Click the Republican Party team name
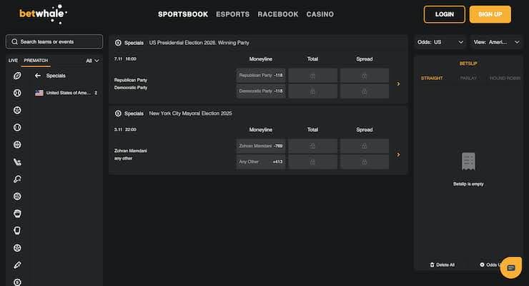This screenshot has width=529, height=286. point(131,80)
